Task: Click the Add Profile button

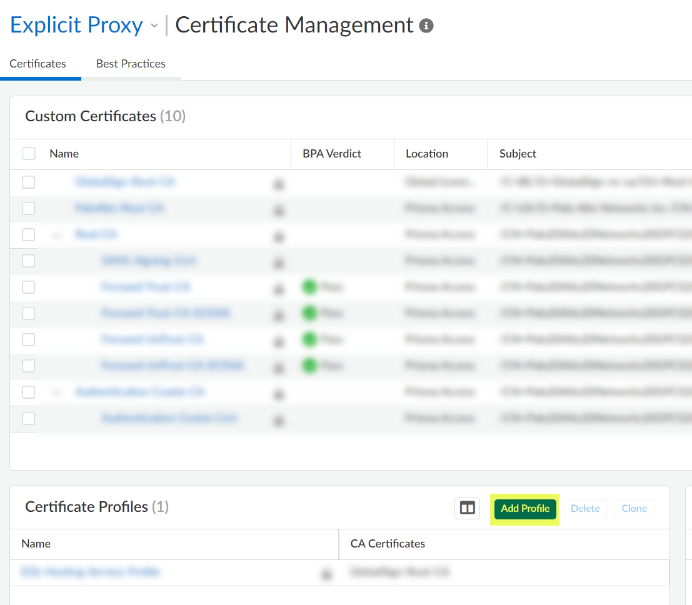Action: (x=524, y=508)
